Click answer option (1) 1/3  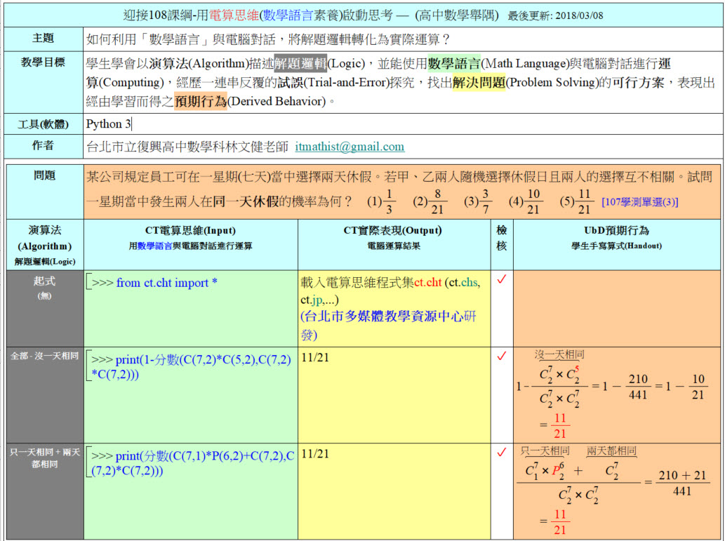point(381,201)
